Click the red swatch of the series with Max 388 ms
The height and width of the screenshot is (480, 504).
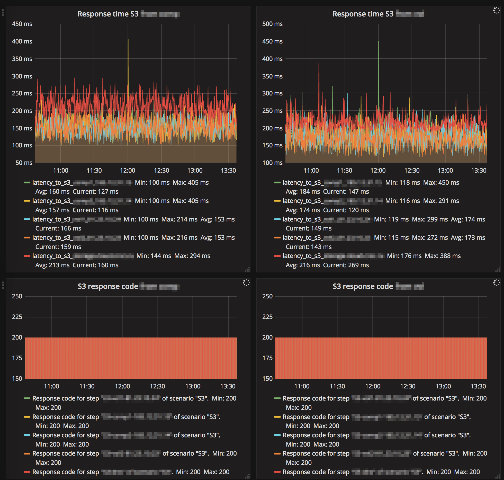[277, 256]
